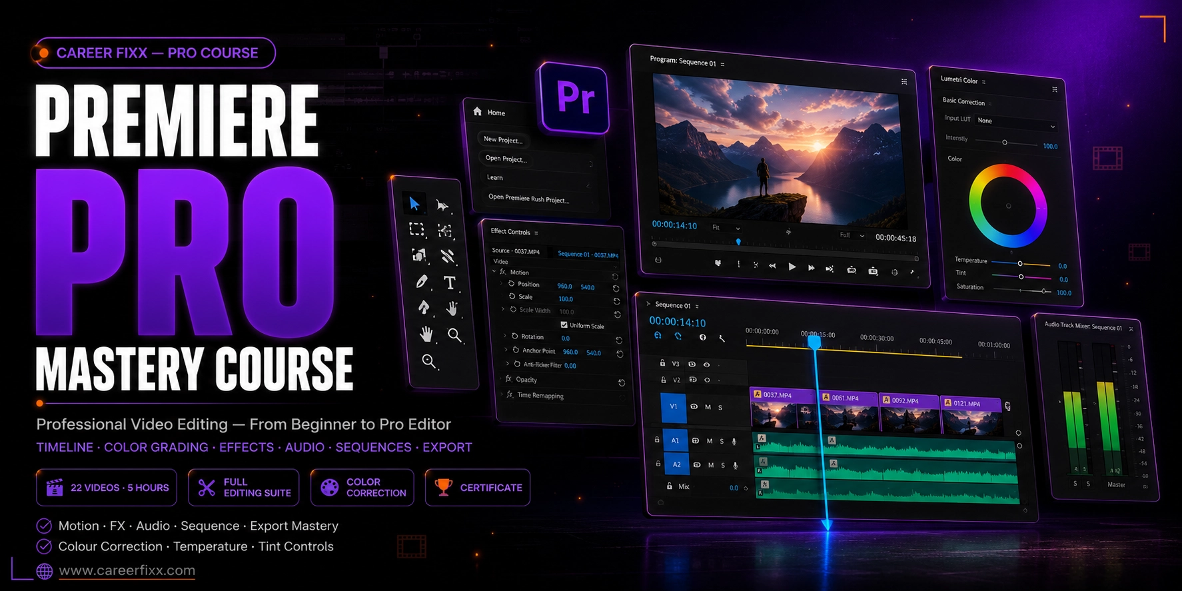Select the blue Selection arrow tool
The width and height of the screenshot is (1182, 591).
[x=414, y=203]
